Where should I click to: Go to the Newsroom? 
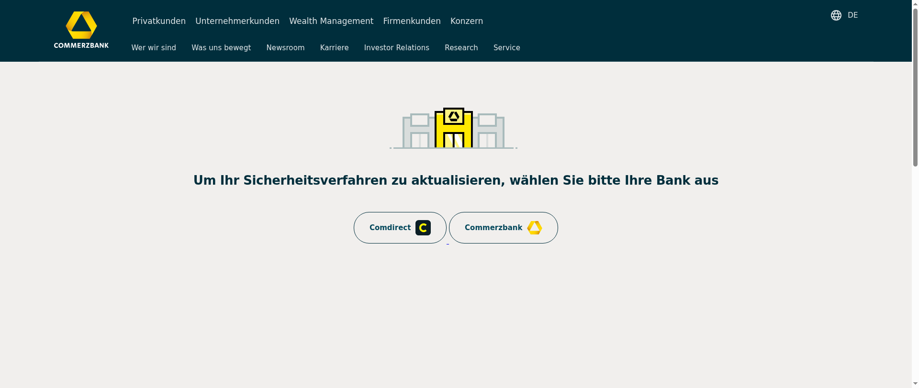[285, 48]
